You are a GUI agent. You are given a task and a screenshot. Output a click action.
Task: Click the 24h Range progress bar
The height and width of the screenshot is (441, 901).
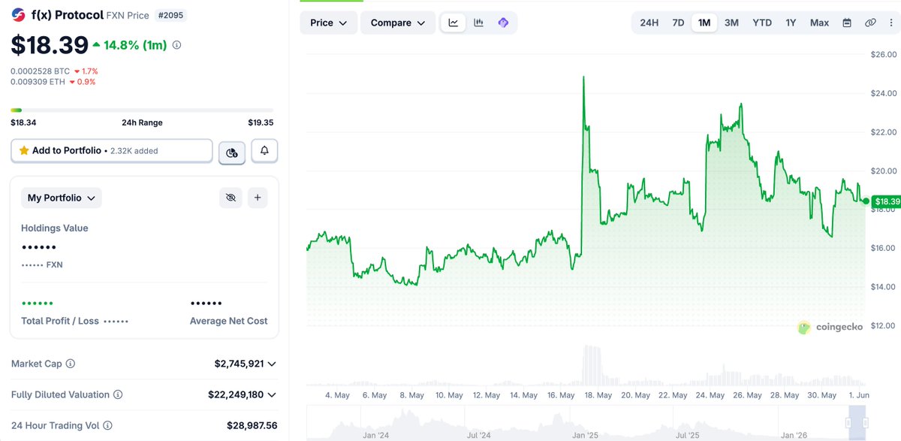tap(142, 110)
